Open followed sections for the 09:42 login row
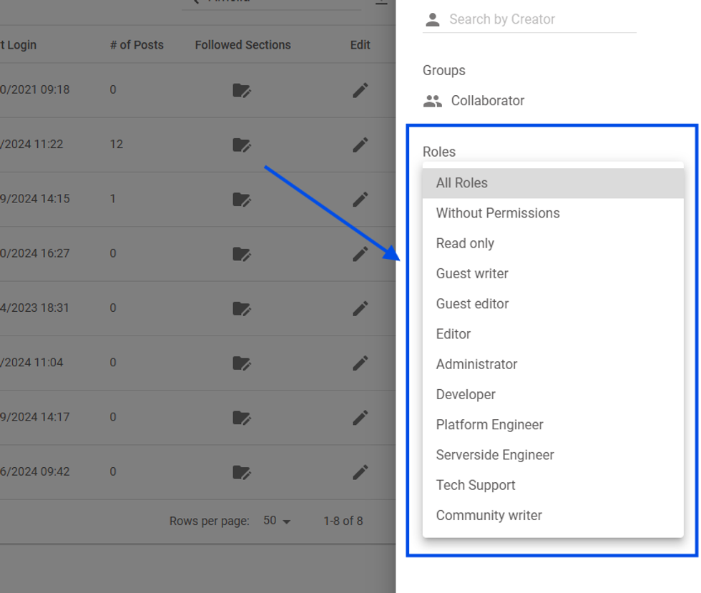 tap(242, 472)
